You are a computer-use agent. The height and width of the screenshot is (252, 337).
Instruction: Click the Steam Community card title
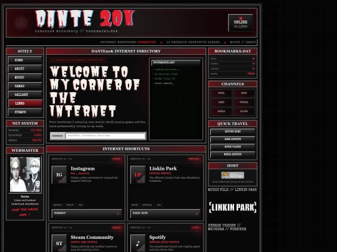(x=92, y=237)
